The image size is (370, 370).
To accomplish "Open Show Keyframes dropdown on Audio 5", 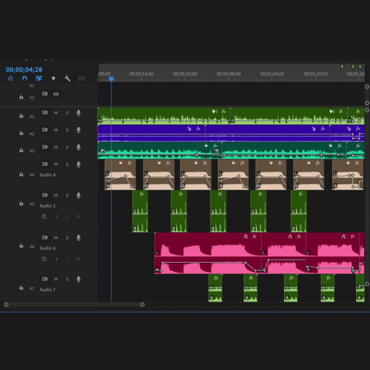I will (44, 217).
